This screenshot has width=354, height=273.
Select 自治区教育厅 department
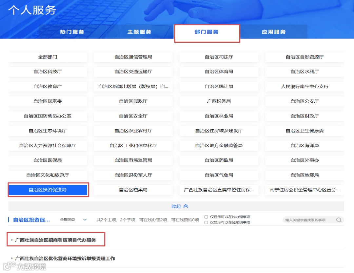click(x=48, y=87)
